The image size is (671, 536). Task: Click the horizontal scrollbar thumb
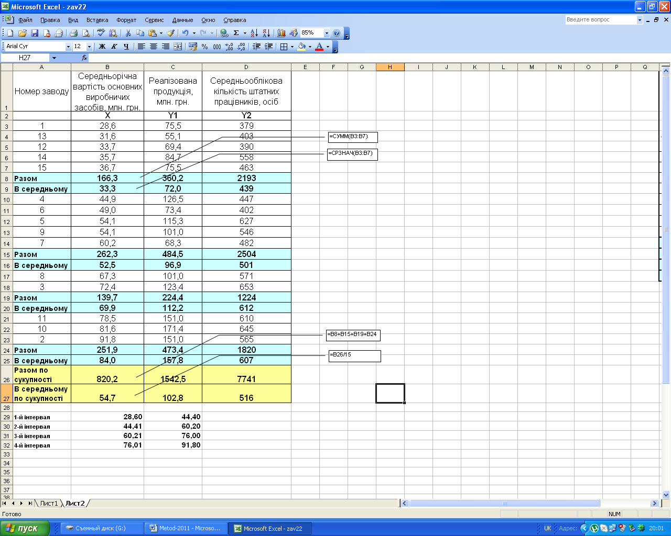click(x=505, y=503)
